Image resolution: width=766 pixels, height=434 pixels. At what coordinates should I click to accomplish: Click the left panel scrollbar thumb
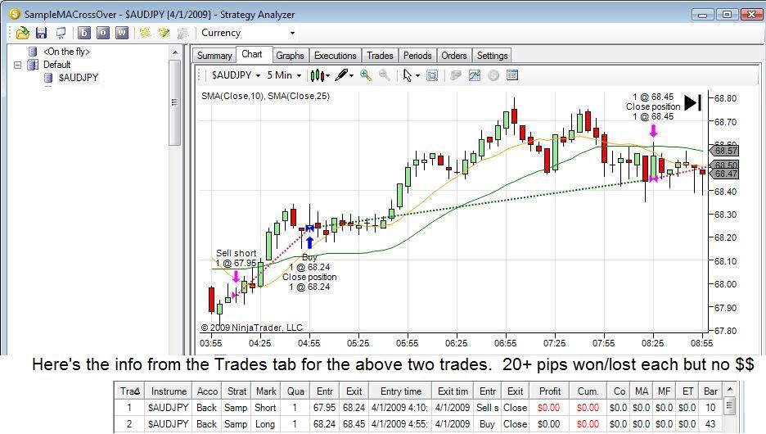175,102
